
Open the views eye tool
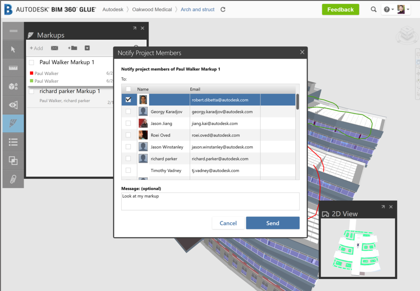13,105
